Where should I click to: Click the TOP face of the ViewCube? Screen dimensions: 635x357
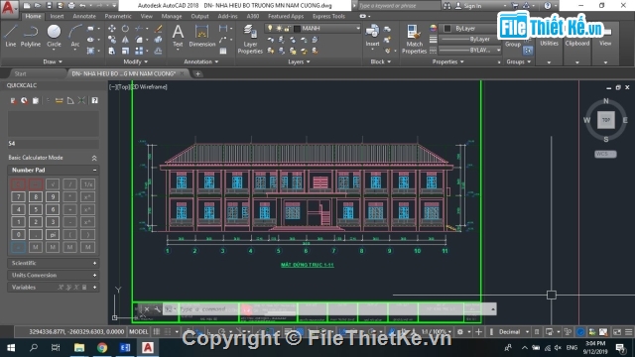click(606, 120)
